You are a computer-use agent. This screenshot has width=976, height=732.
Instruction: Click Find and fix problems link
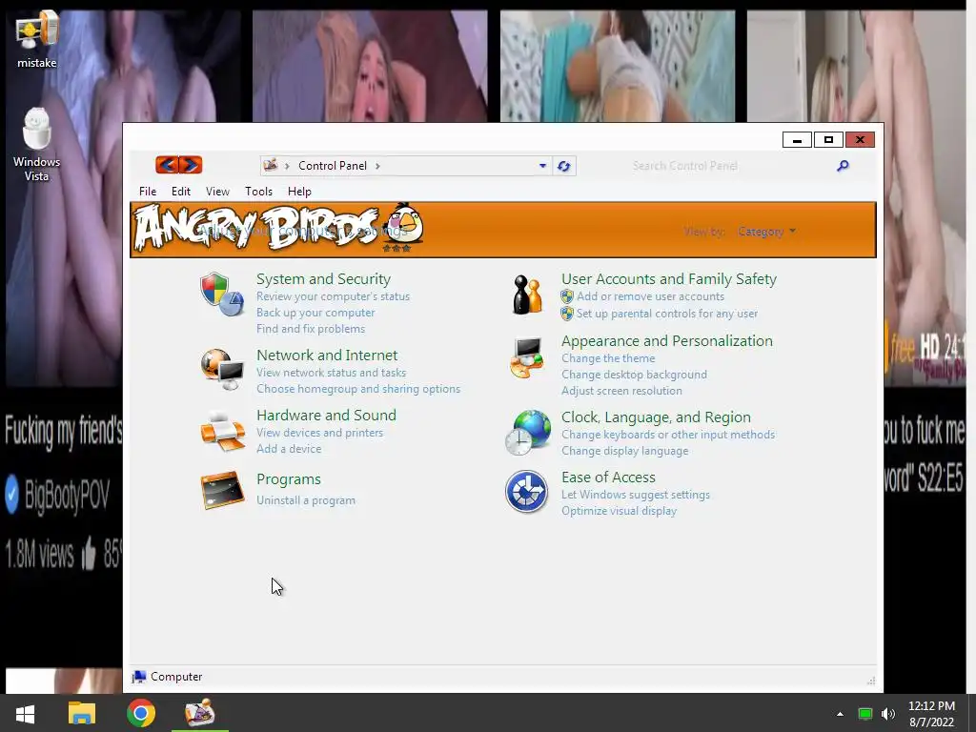pyautogui.click(x=311, y=329)
